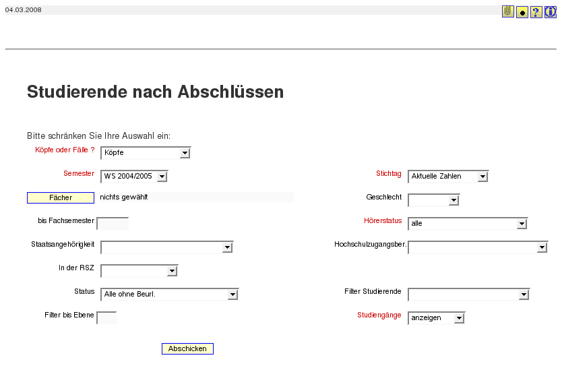
Task: Open the Hochschulzugangsber. dropdown
Action: coord(478,247)
